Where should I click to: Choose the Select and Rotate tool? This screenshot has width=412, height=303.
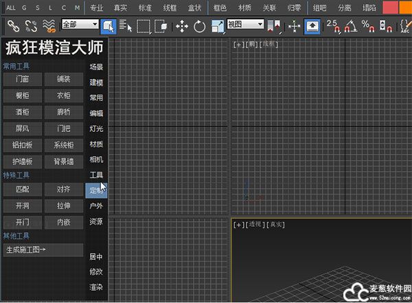[200, 26]
